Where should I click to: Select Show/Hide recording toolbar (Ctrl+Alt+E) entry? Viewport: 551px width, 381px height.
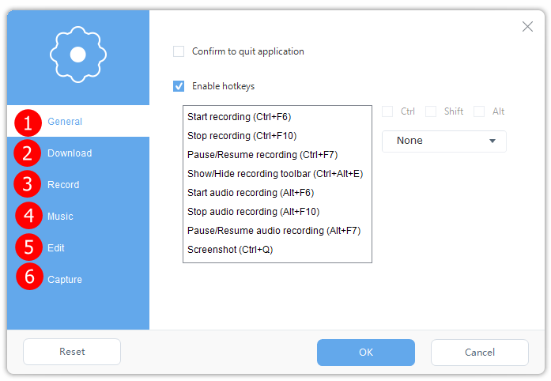pyautogui.click(x=277, y=174)
